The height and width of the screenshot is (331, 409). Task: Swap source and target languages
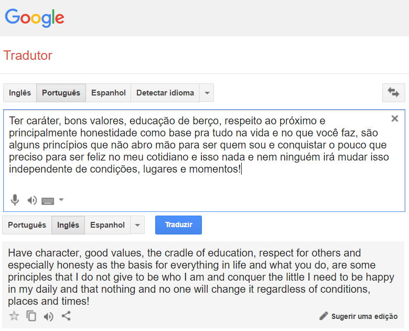pyautogui.click(x=393, y=92)
